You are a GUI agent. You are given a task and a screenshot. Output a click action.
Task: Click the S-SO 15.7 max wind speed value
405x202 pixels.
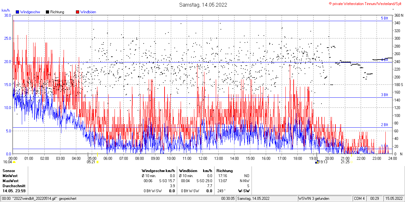(x=167, y=181)
